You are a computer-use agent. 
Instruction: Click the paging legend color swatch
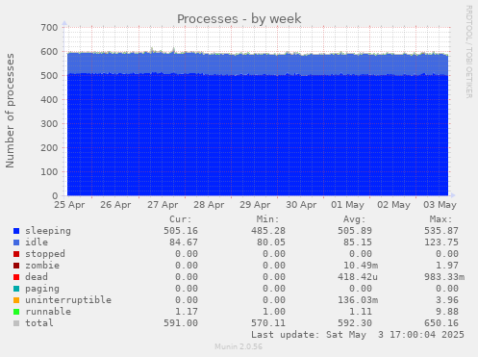click(x=16, y=289)
